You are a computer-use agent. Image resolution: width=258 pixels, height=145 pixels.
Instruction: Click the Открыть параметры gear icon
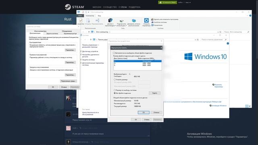(x=146, y=21)
